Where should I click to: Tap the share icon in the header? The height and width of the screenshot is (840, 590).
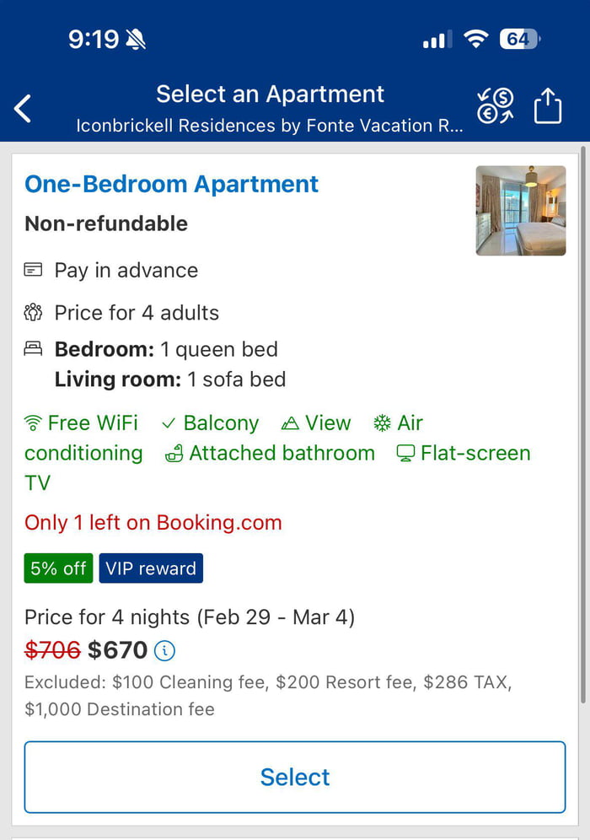549,106
